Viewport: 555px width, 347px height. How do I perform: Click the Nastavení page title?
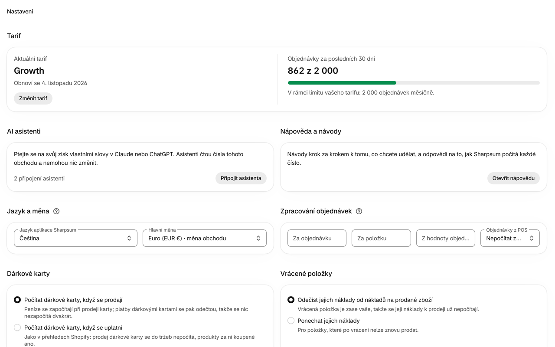tap(20, 12)
